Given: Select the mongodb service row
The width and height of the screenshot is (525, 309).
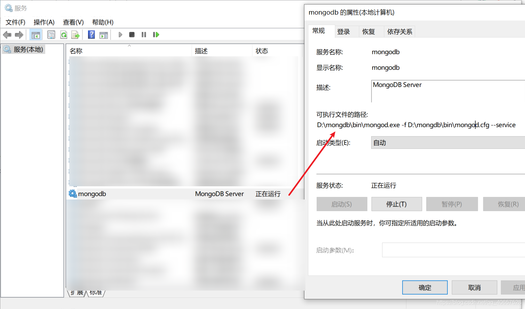Looking at the screenshot, I should pos(185,194).
